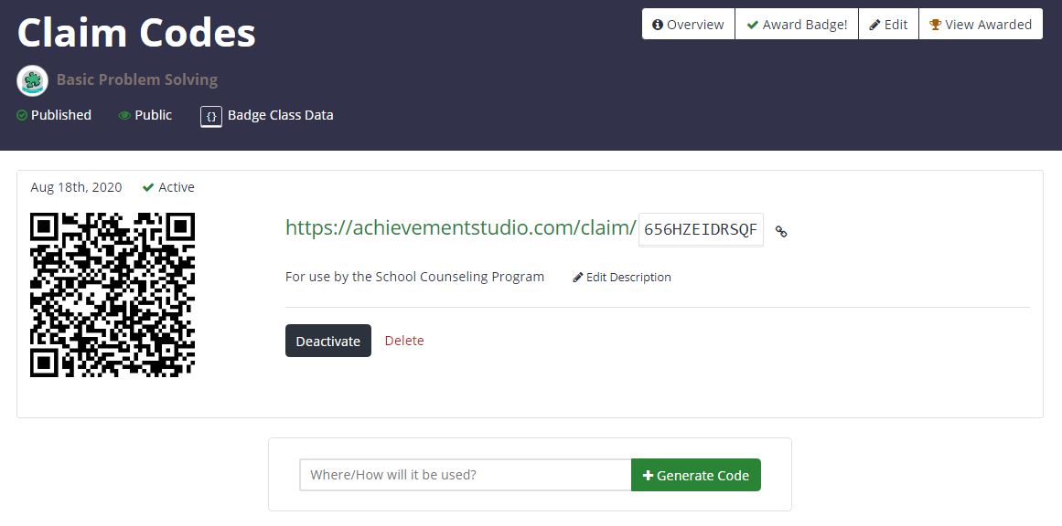Click the Claim Codes heading
1062x526 pixels.
tap(137, 32)
